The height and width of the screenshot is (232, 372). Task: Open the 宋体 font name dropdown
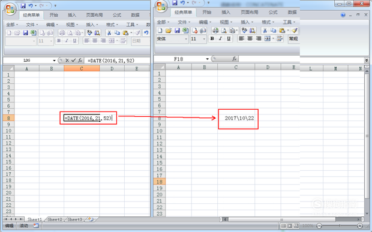186,39
